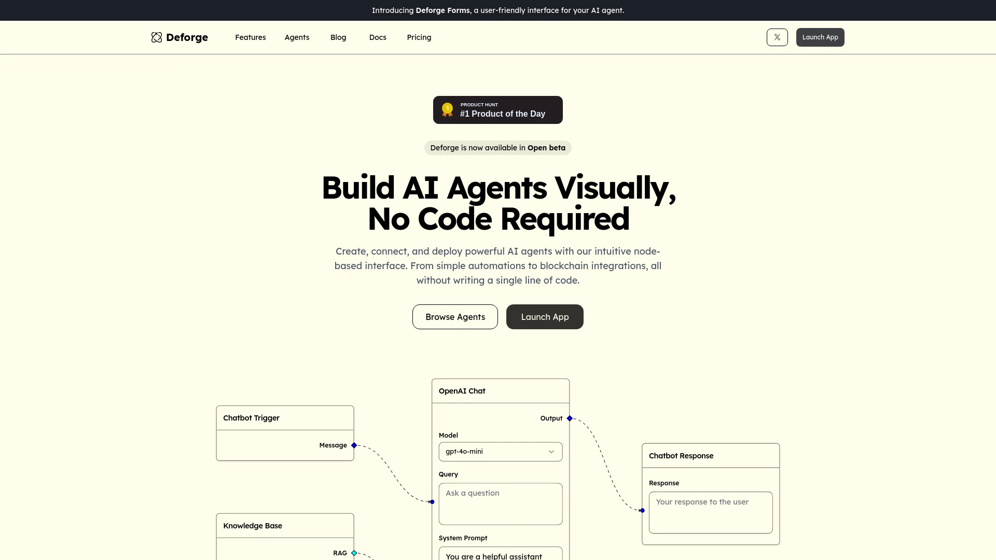This screenshot has height=560, width=996.
Task: Expand the Model selector chevron
Action: tap(551, 451)
